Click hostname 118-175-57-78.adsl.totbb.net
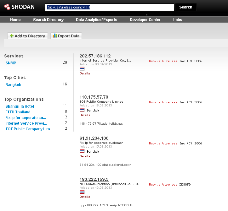228x211 pixels. 101,124
